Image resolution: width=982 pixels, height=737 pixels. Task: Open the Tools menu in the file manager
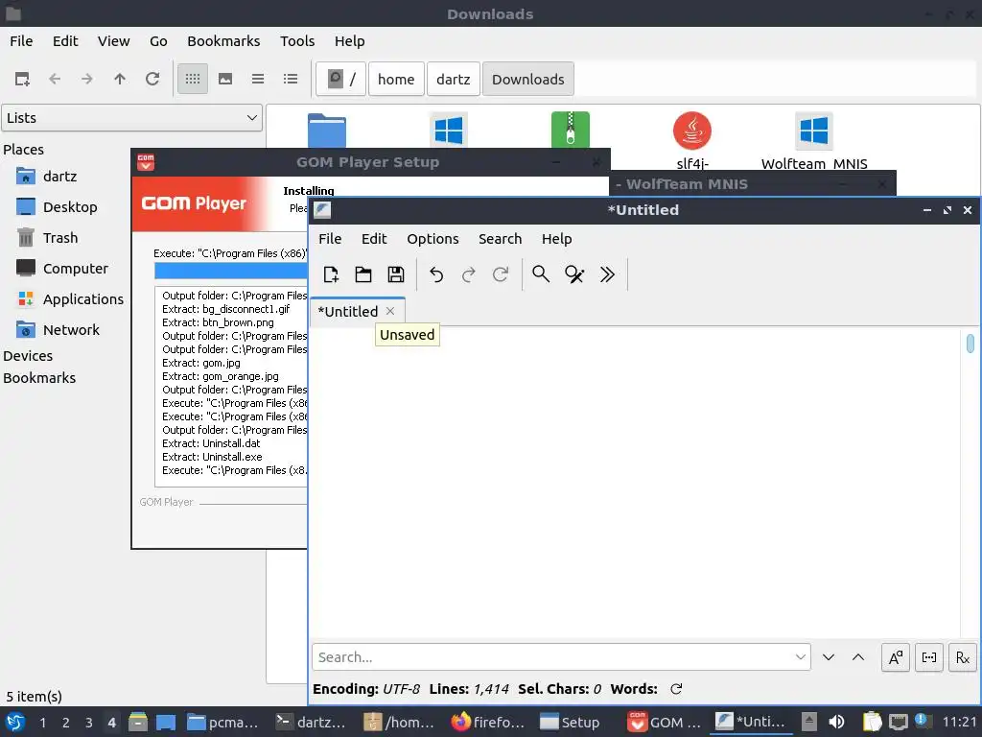click(x=297, y=40)
